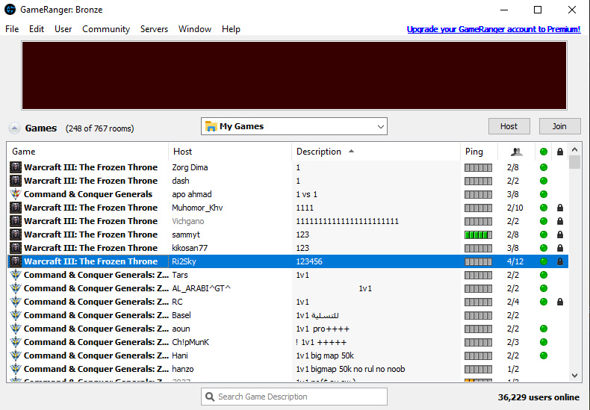
Task: Click the padlock icon in RC row
Action: point(560,302)
